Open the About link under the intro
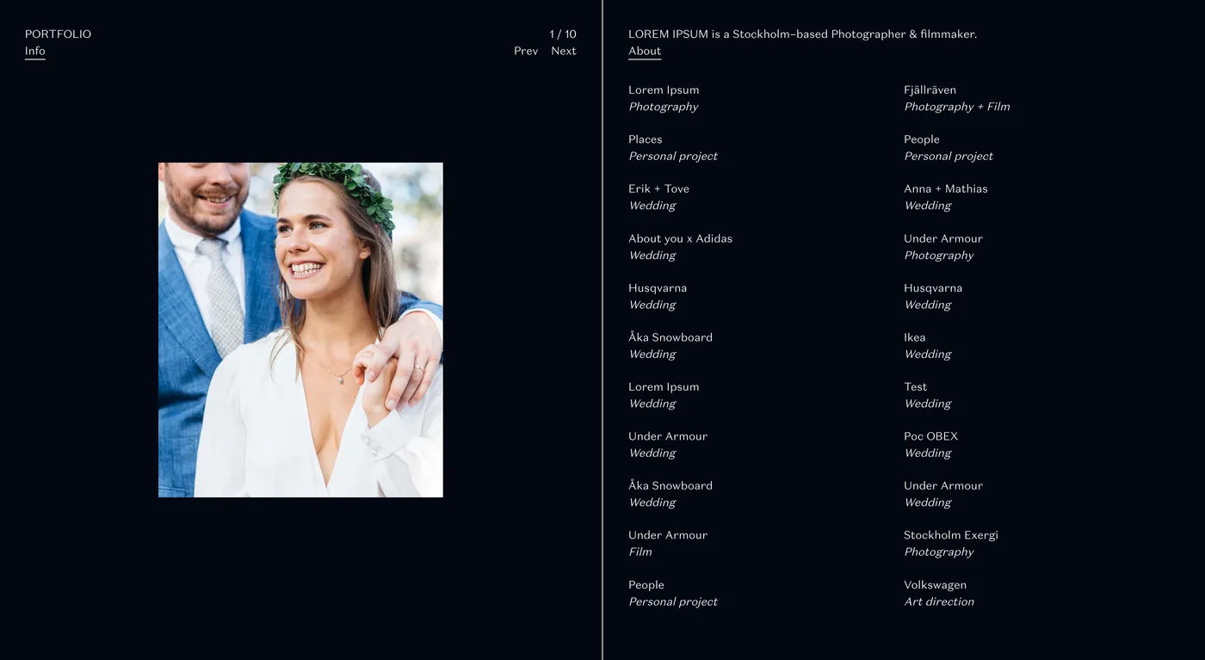1205x660 pixels. pos(645,51)
